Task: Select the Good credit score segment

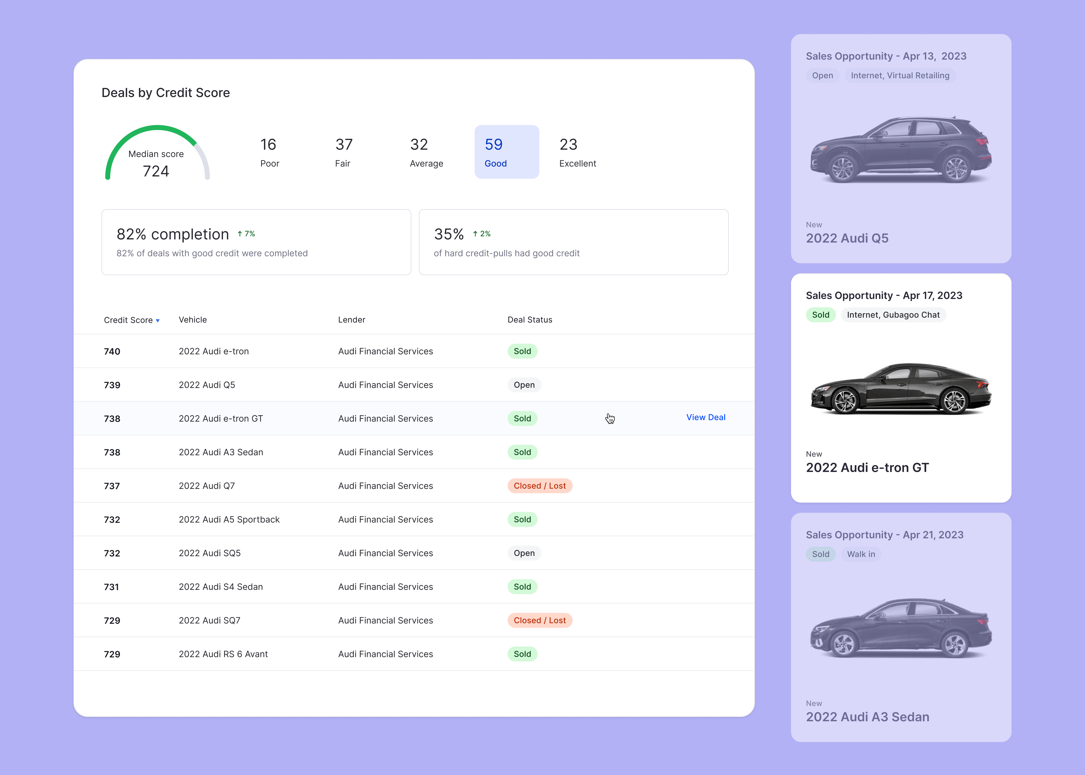Action: point(507,152)
